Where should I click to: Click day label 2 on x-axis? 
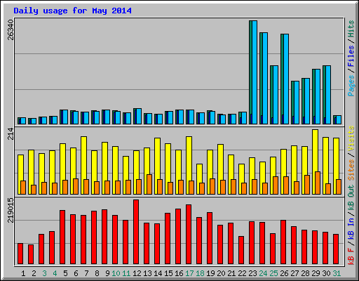[34, 273]
